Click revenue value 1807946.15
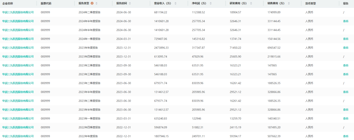 click(x=161, y=136)
